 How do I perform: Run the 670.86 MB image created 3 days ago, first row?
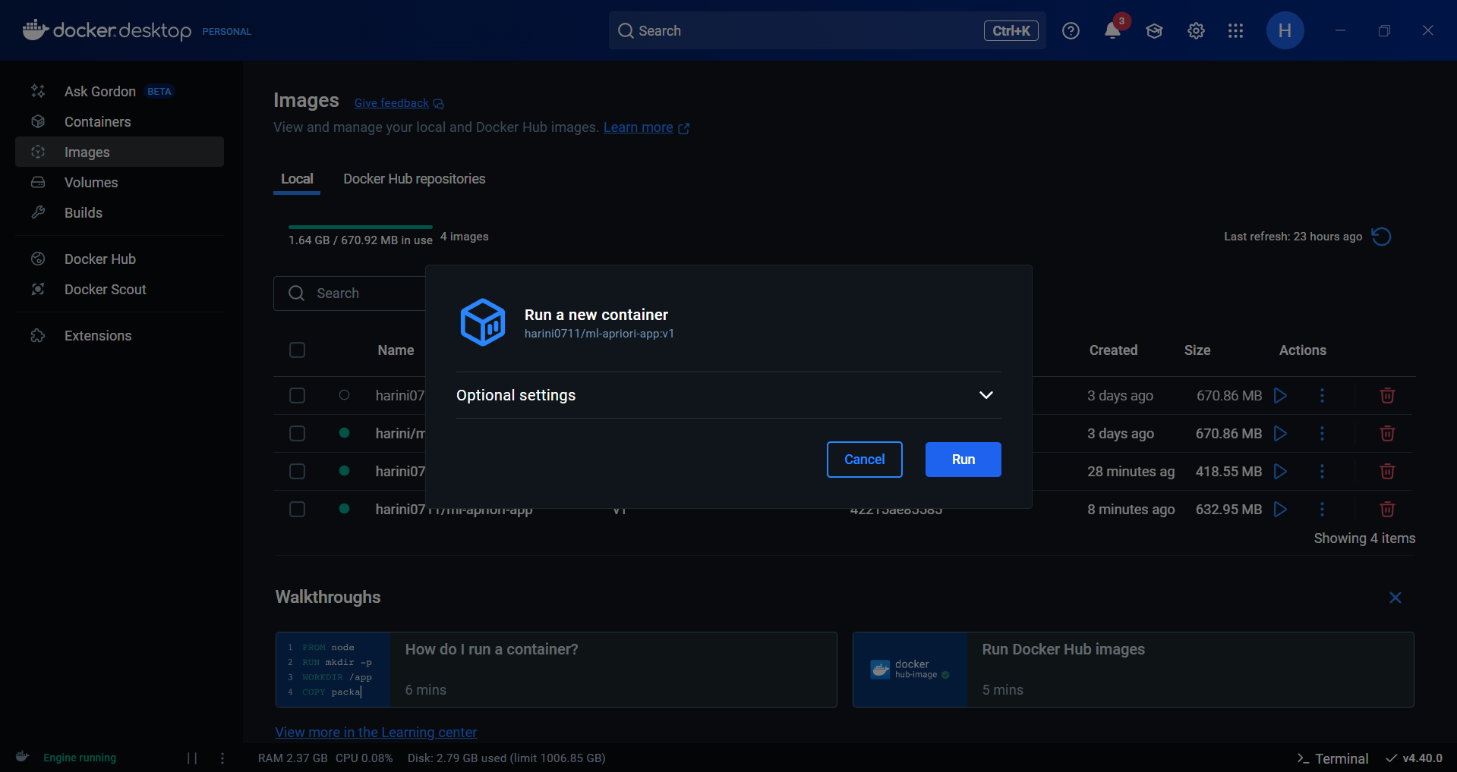1280,395
